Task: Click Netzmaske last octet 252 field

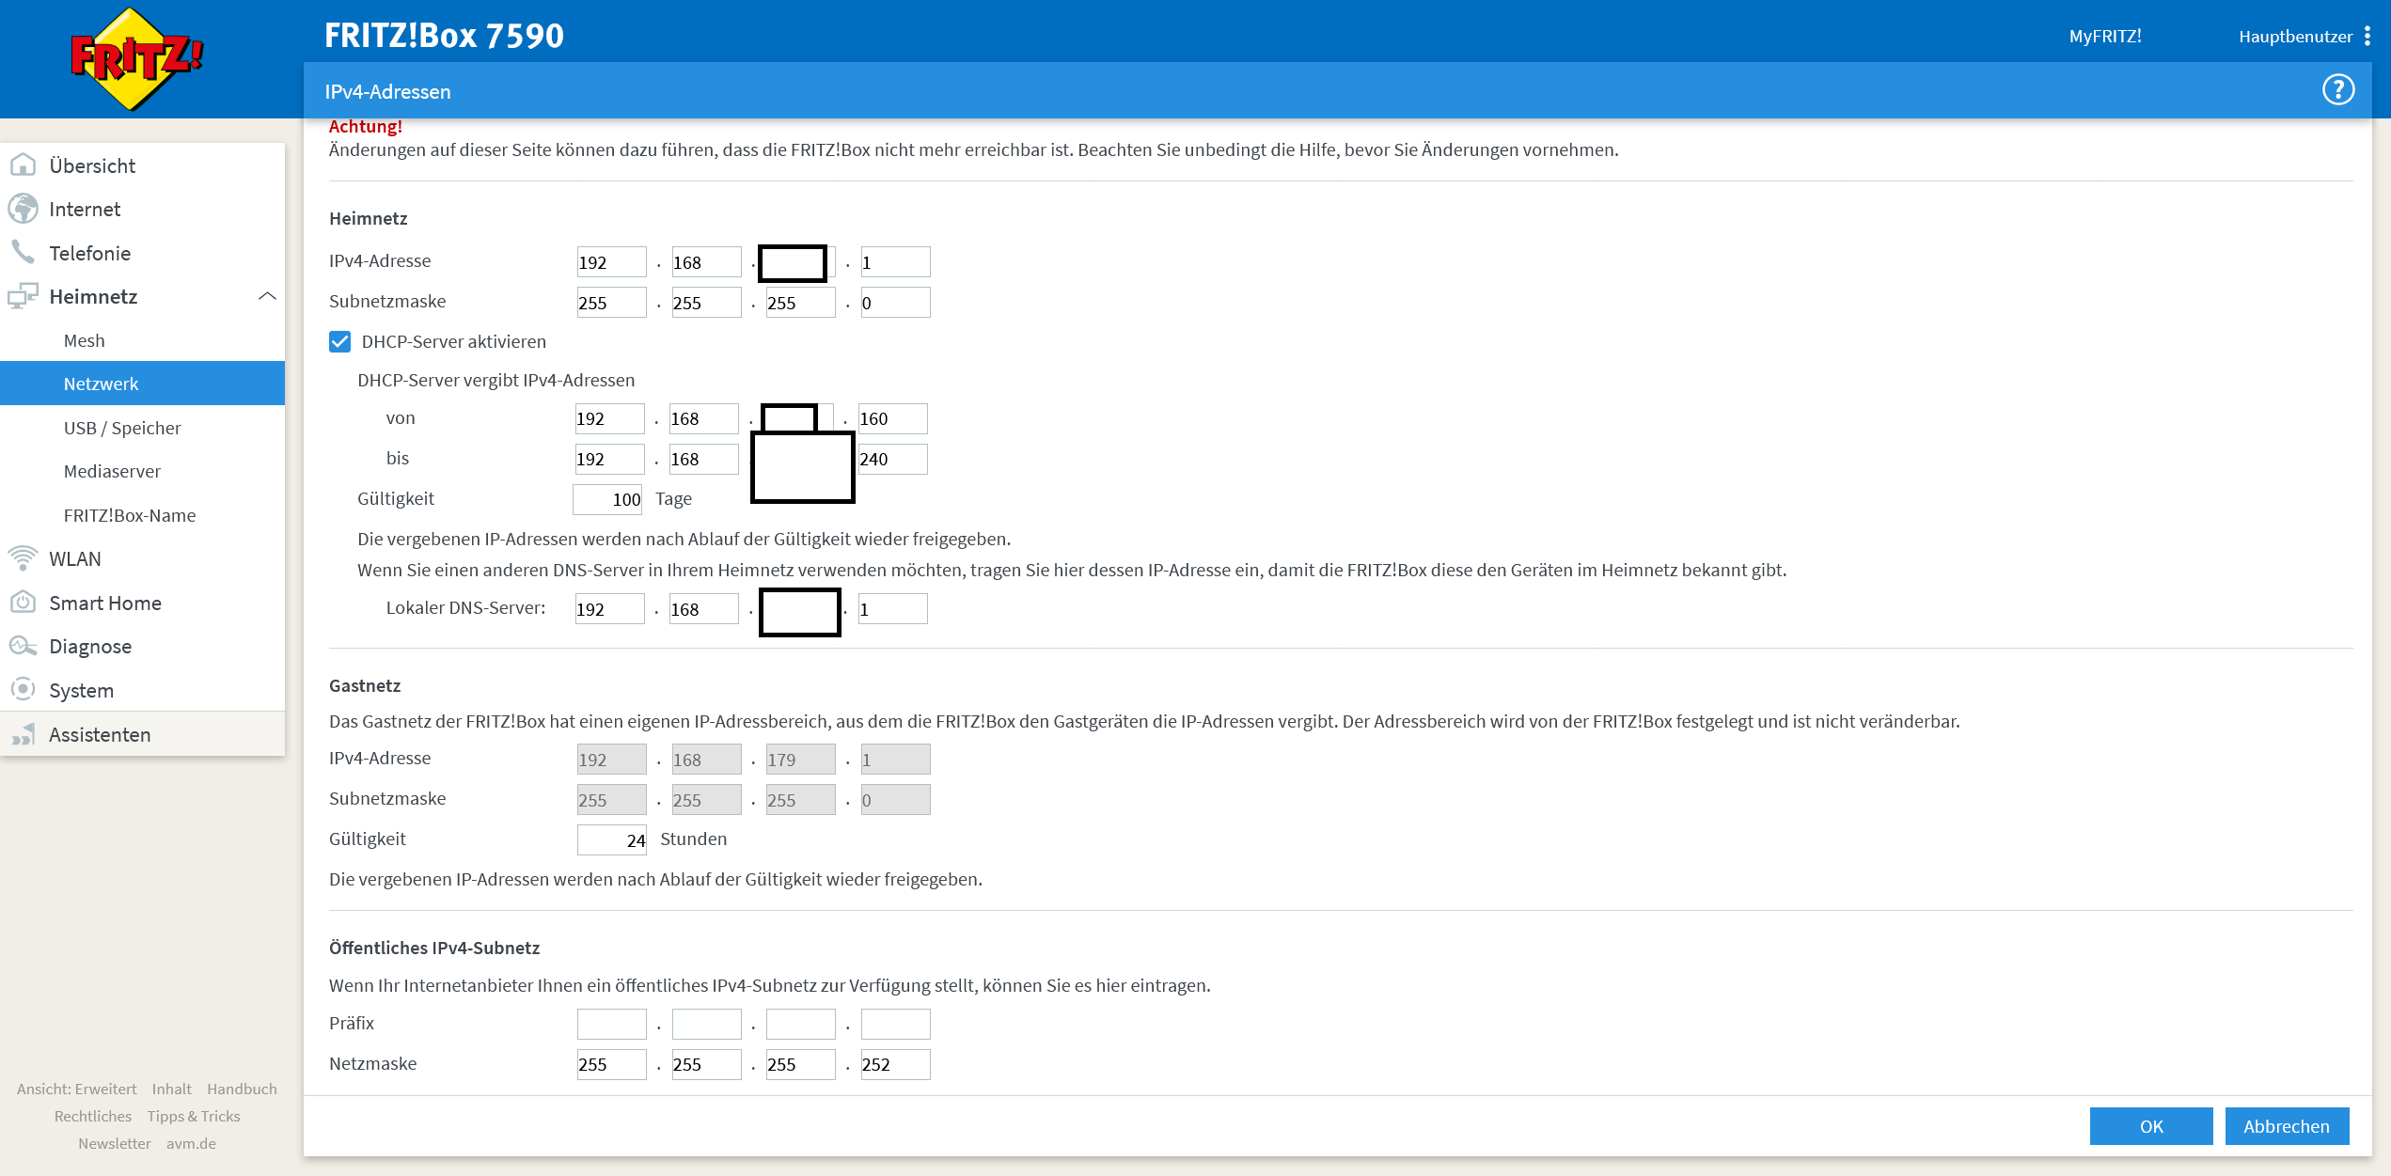Action: [x=896, y=1064]
